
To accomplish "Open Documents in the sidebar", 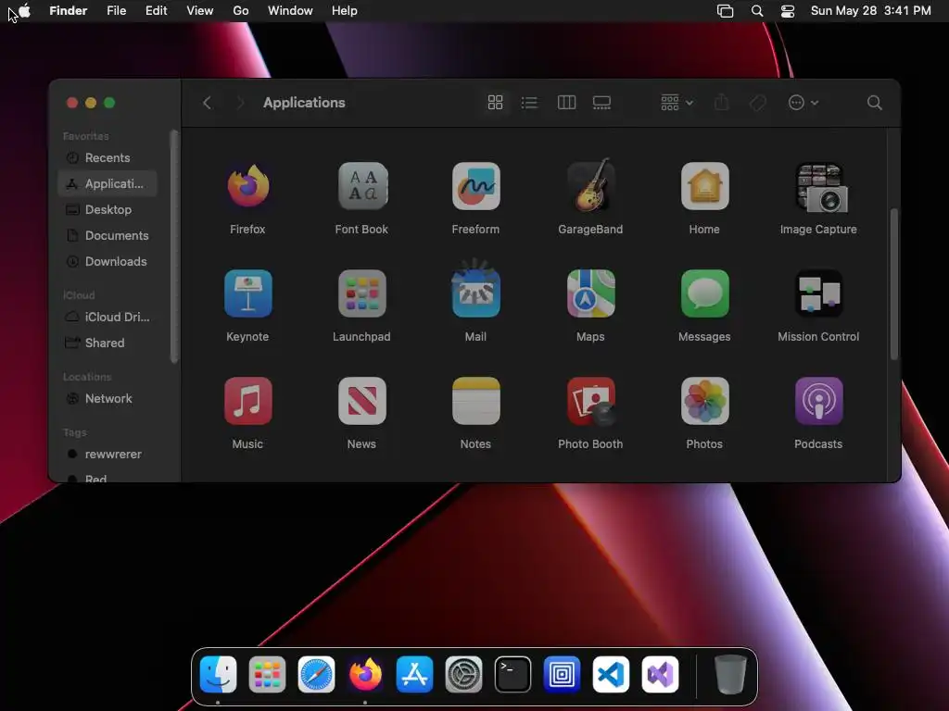I will pos(108,236).
